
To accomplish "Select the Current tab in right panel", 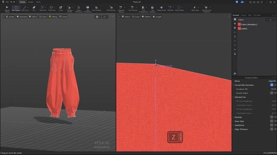I will (235, 15).
